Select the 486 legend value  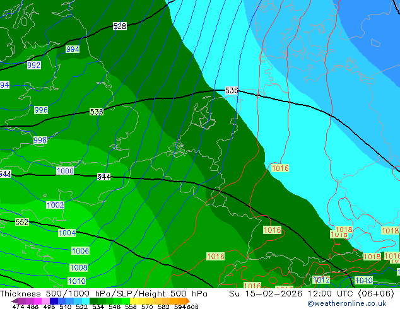(x=33, y=306)
